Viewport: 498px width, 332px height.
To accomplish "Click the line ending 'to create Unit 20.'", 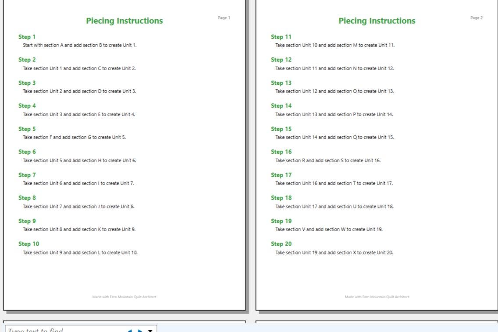I will 334,253.
